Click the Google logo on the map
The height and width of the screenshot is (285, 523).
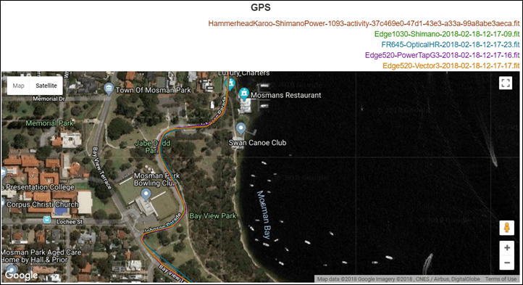click(21, 275)
